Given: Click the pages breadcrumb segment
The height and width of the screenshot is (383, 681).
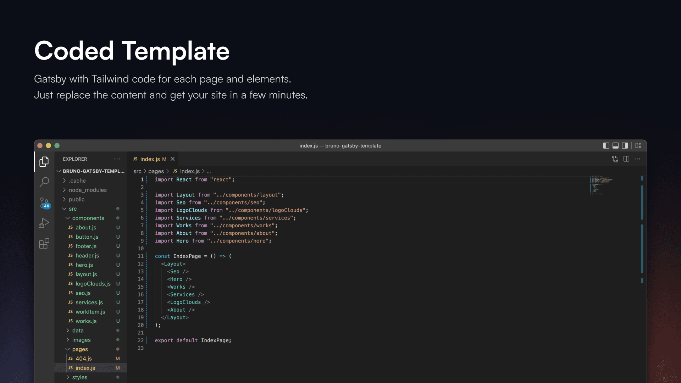Looking at the screenshot, I should [156, 171].
